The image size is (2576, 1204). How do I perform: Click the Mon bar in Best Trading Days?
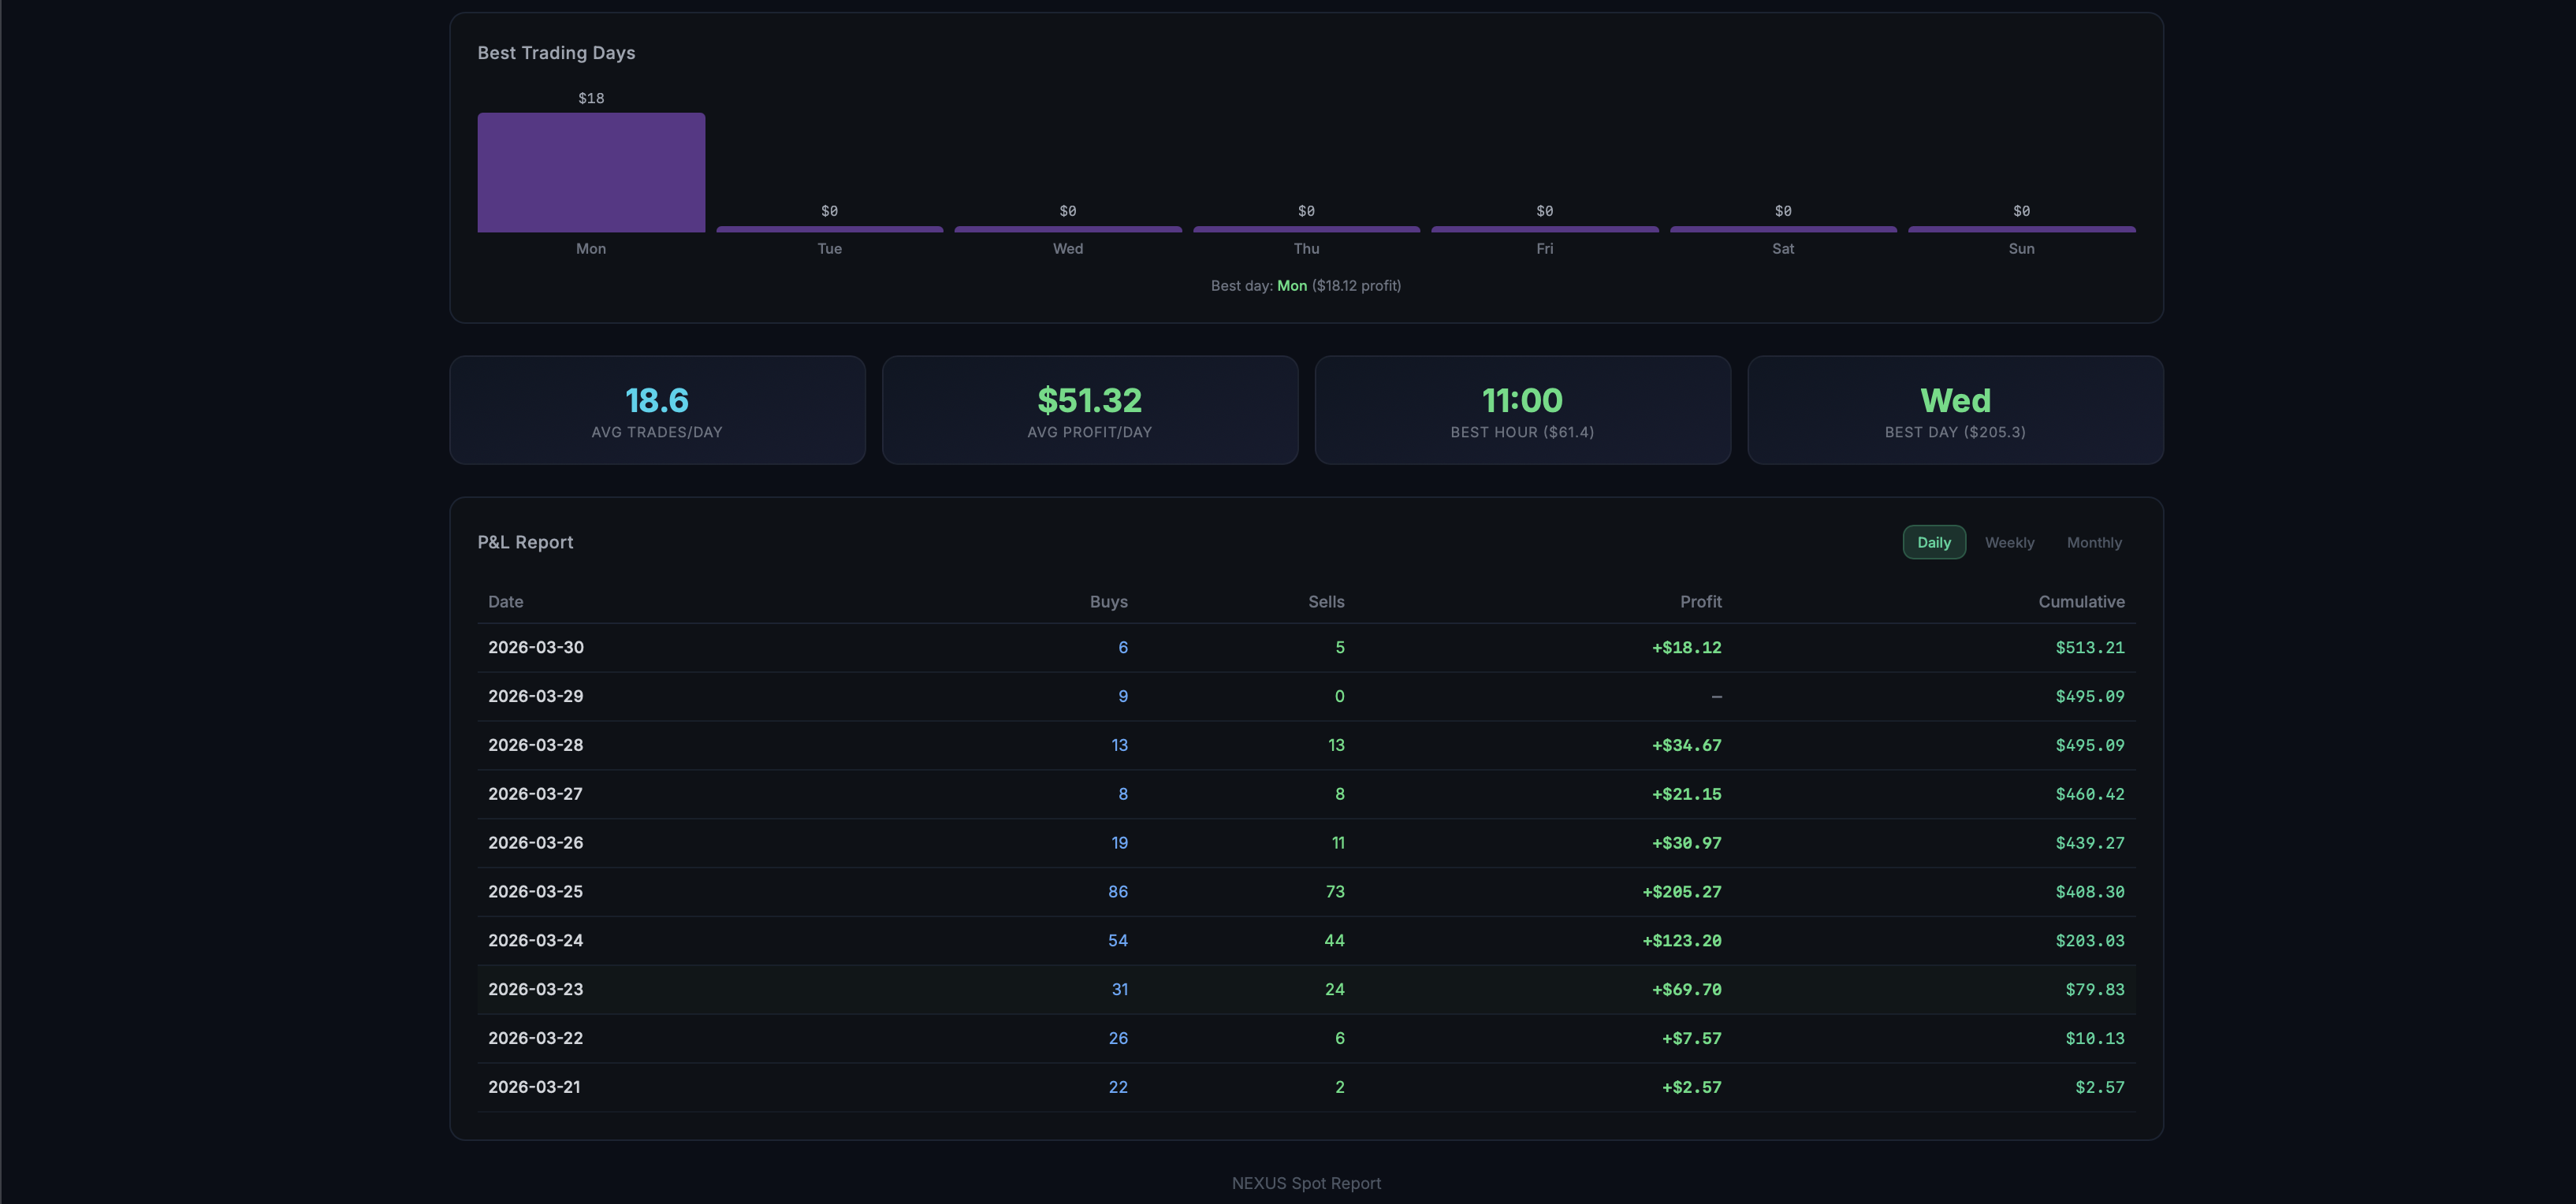click(591, 172)
